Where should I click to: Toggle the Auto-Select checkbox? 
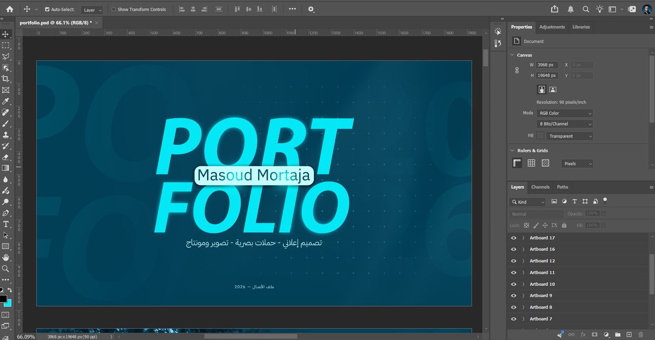coord(47,9)
